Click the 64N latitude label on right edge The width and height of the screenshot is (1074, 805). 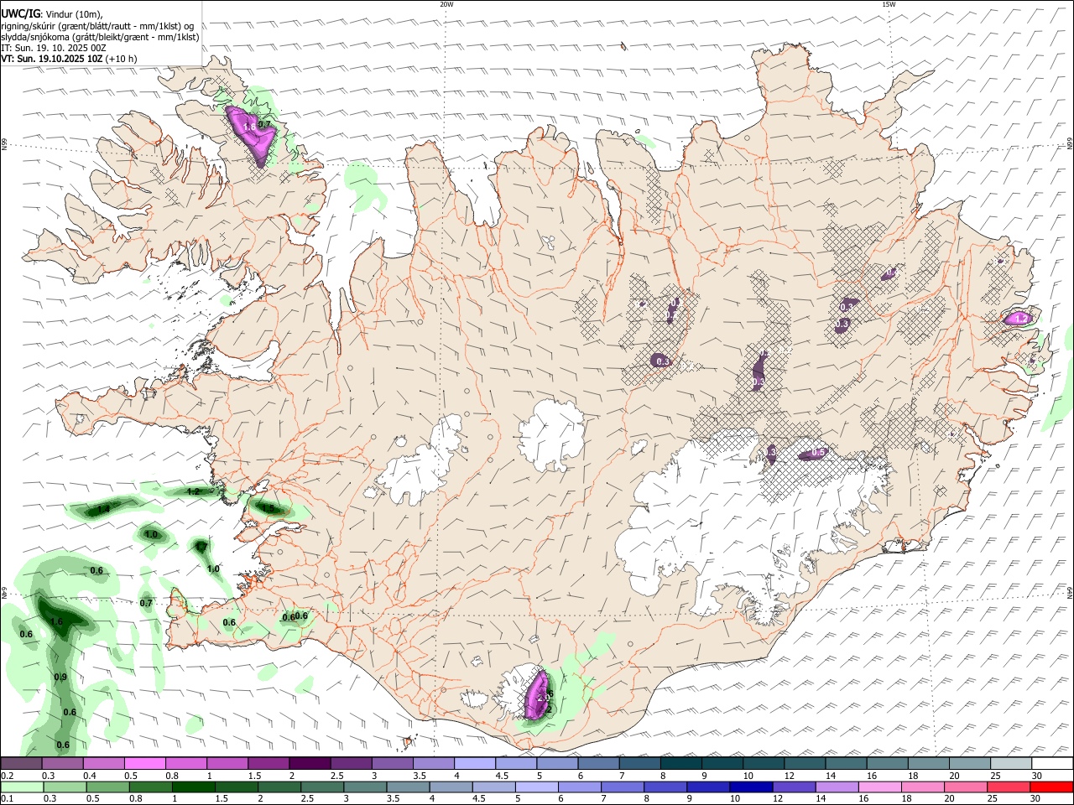[x=1070, y=593]
